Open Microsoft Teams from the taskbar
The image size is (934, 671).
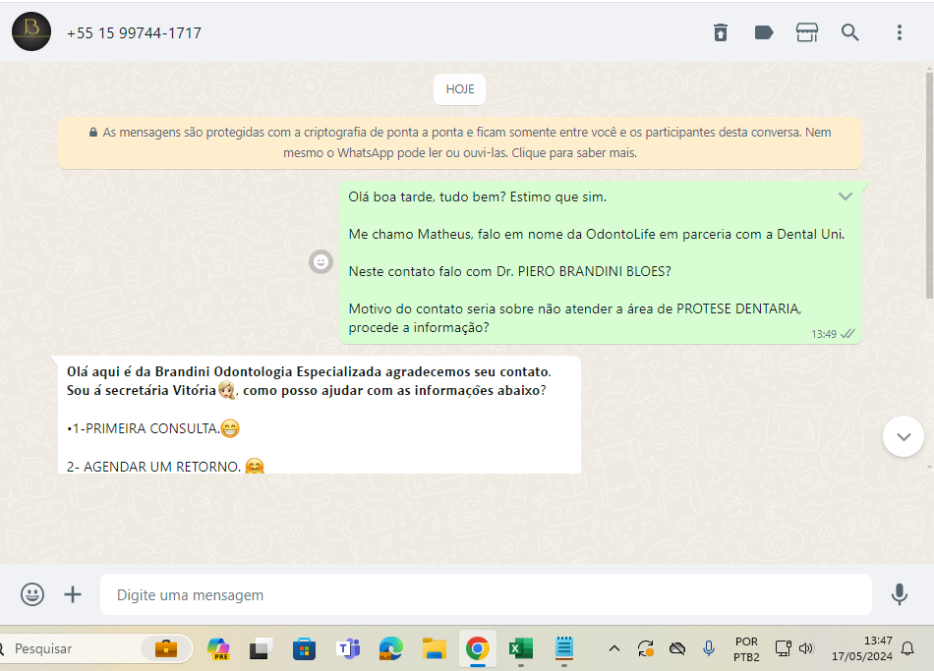(x=348, y=648)
